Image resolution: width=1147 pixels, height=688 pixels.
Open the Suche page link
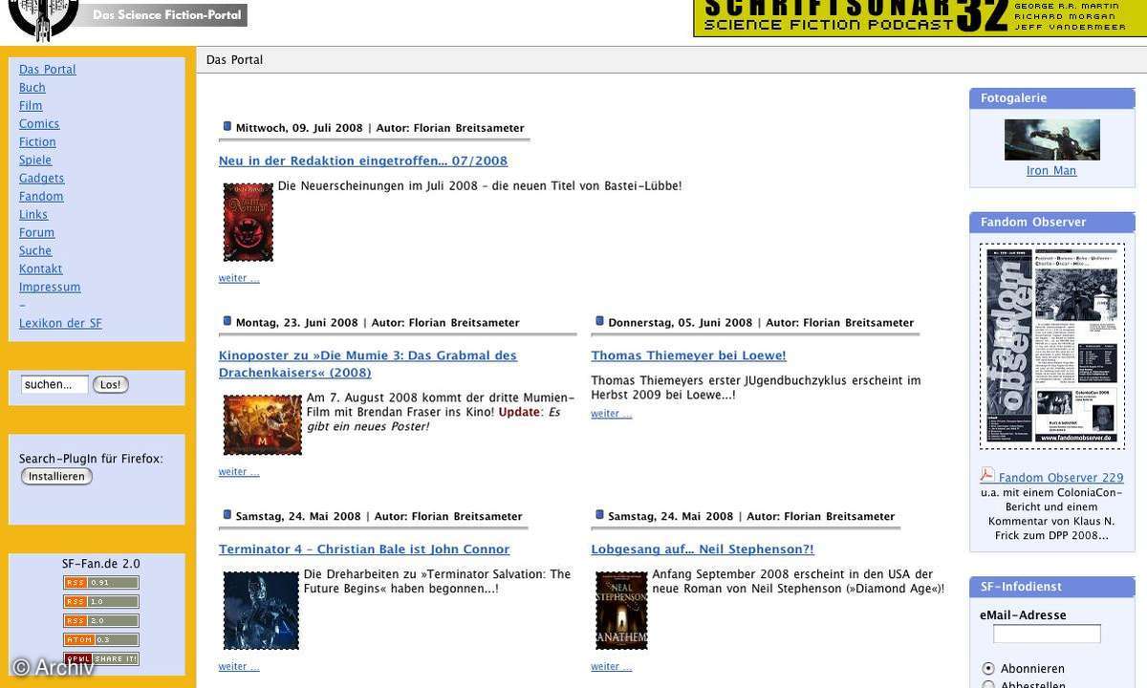(35, 251)
